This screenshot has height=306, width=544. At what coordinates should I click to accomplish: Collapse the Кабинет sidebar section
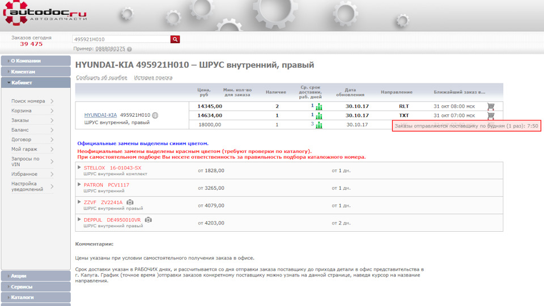36,83
